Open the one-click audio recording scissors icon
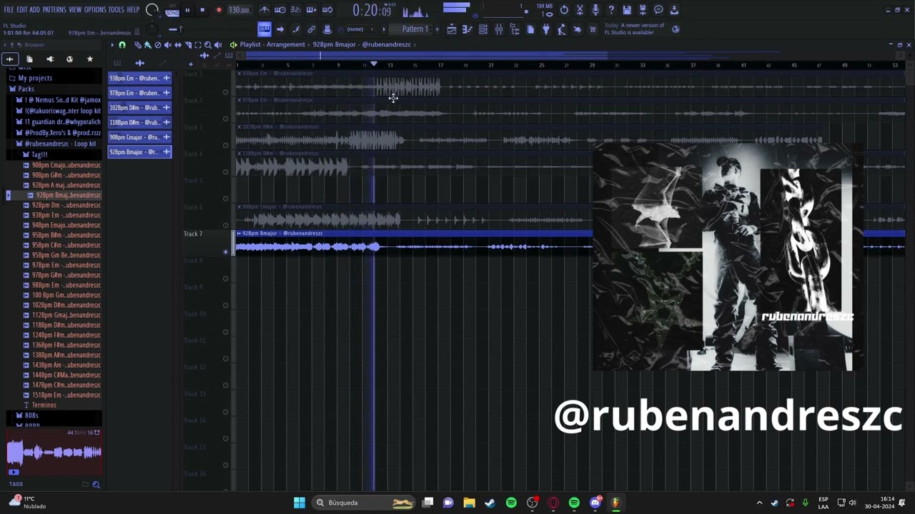This screenshot has width=915, height=514. pyautogui.click(x=580, y=10)
